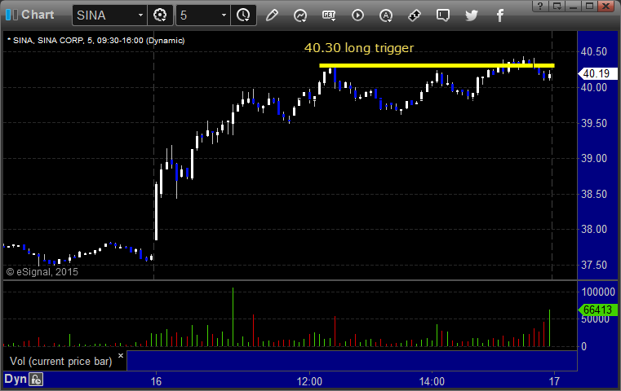Click the 66413 volume value tag
The image size is (621, 391).
(597, 310)
